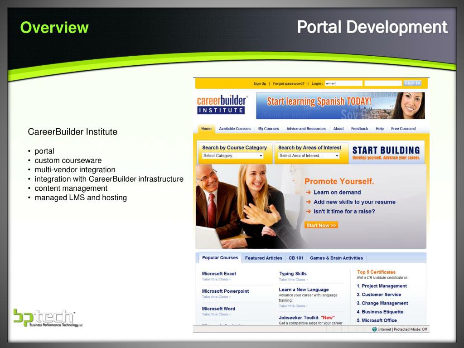The height and width of the screenshot is (348, 464).
Task: Click Take this Class under Learn a New Language
Action: tap(293, 306)
